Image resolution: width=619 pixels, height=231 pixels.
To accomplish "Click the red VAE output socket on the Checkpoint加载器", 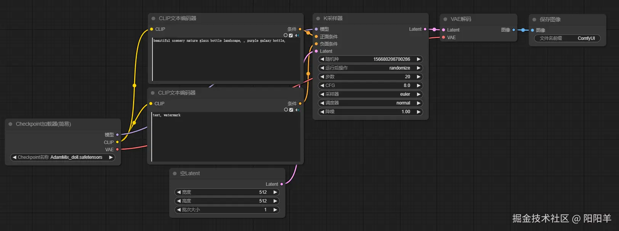I will pos(117,149).
